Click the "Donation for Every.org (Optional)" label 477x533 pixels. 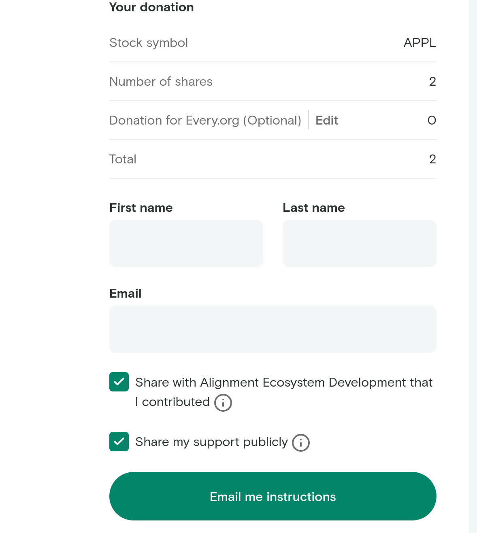(x=205, y=121)
